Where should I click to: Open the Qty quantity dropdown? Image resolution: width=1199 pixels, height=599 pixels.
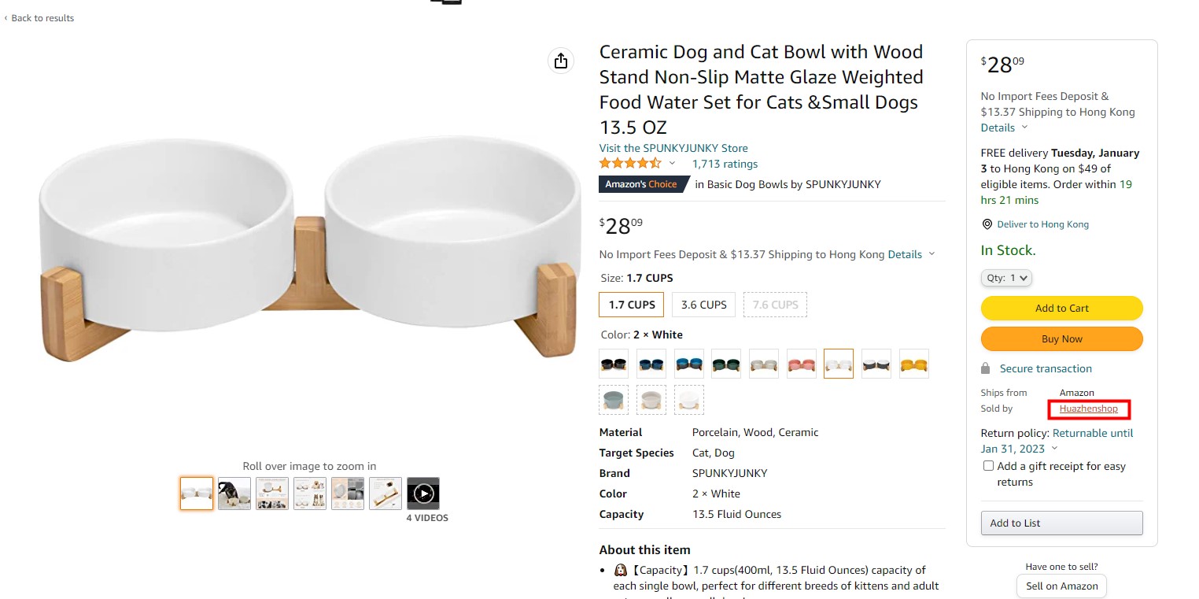point(1006,278)
